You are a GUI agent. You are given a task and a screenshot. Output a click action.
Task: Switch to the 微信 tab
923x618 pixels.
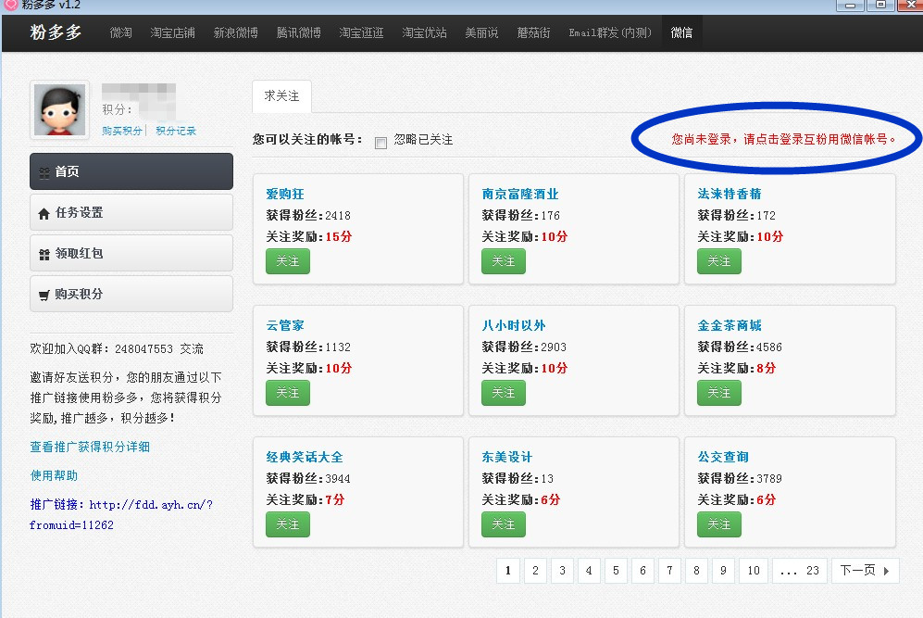(681, 33)
